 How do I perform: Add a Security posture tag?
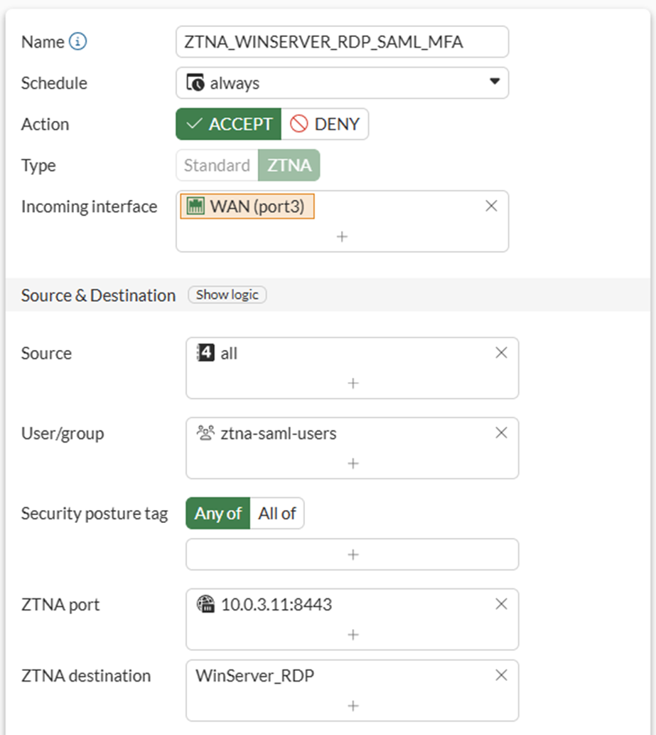[353, 554]
